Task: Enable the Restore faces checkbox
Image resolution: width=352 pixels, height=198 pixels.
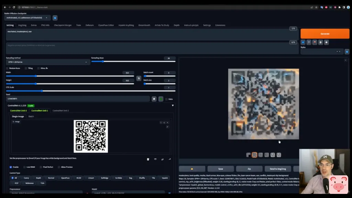Action: 8,68
